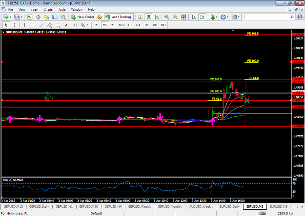Show the Terminal panel icon

[x=55, y=17]
